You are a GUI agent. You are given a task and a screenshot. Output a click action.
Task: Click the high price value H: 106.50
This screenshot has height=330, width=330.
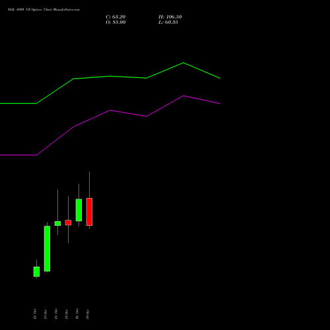(x=170, y=17)
